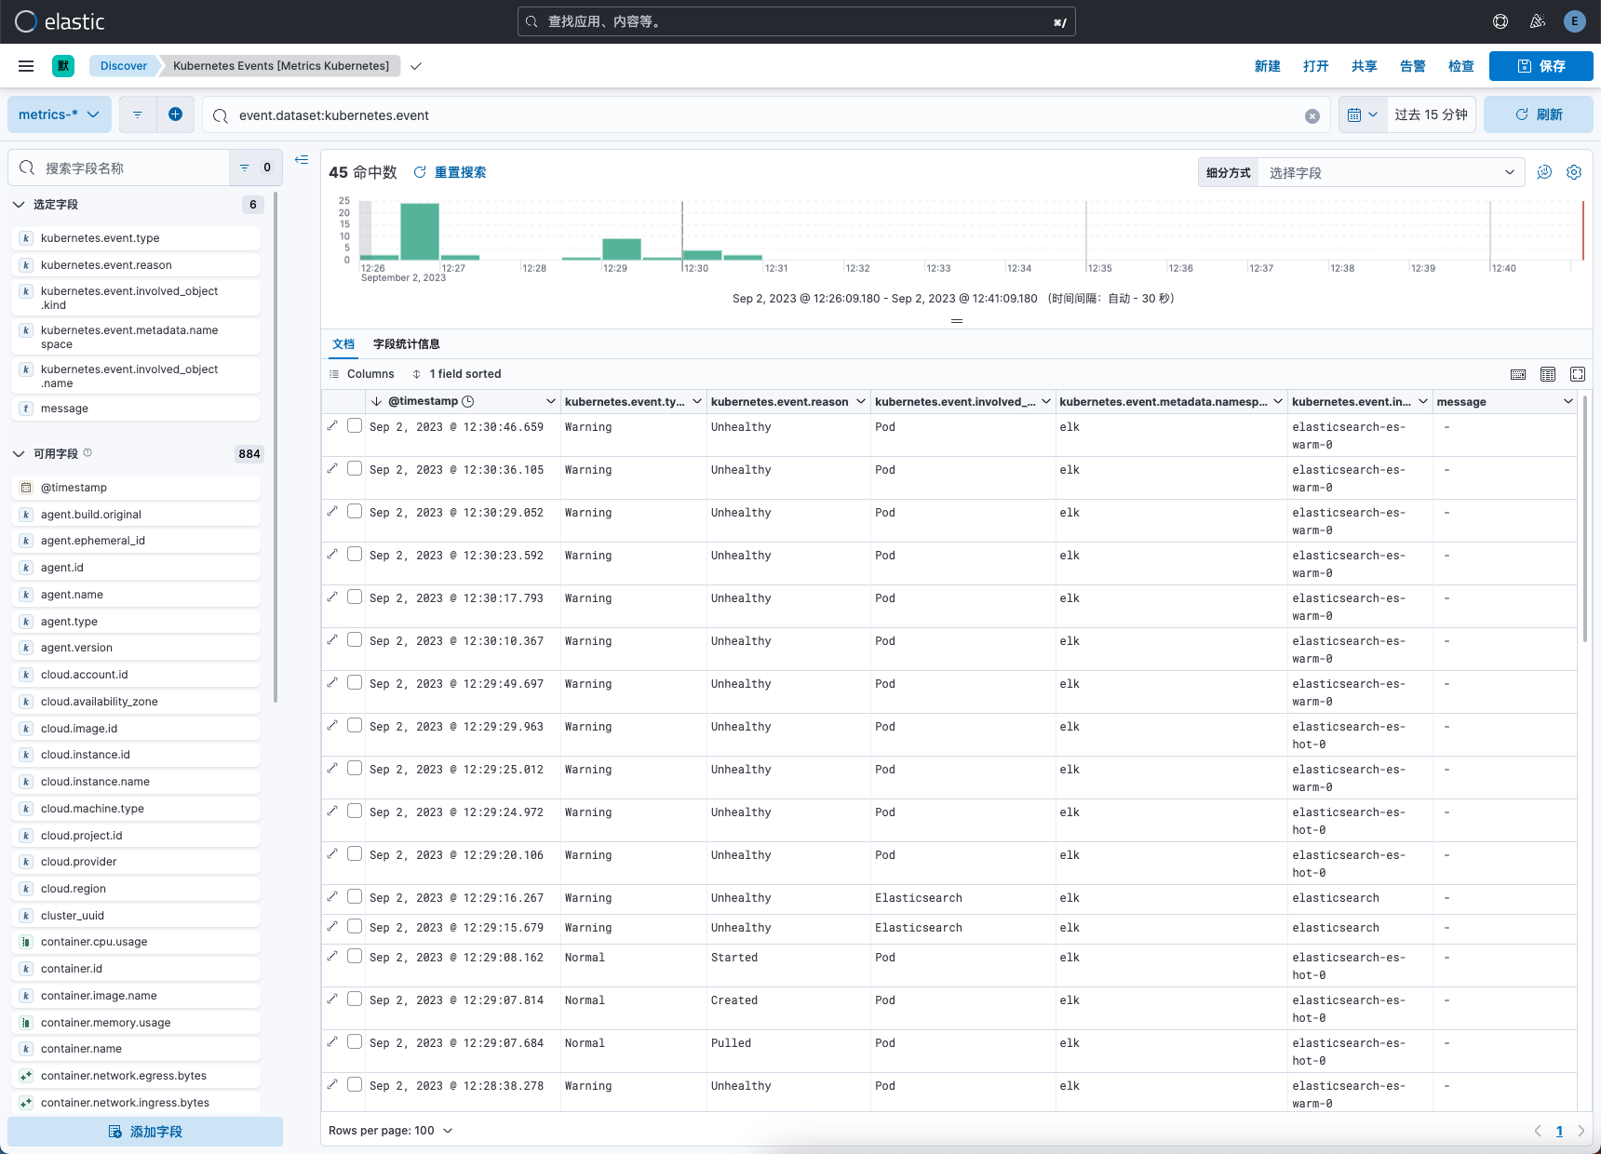Open the calendar quick date menu

point(1363,114)
